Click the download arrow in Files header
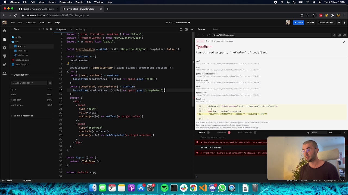348x195 pixels. 39,29
